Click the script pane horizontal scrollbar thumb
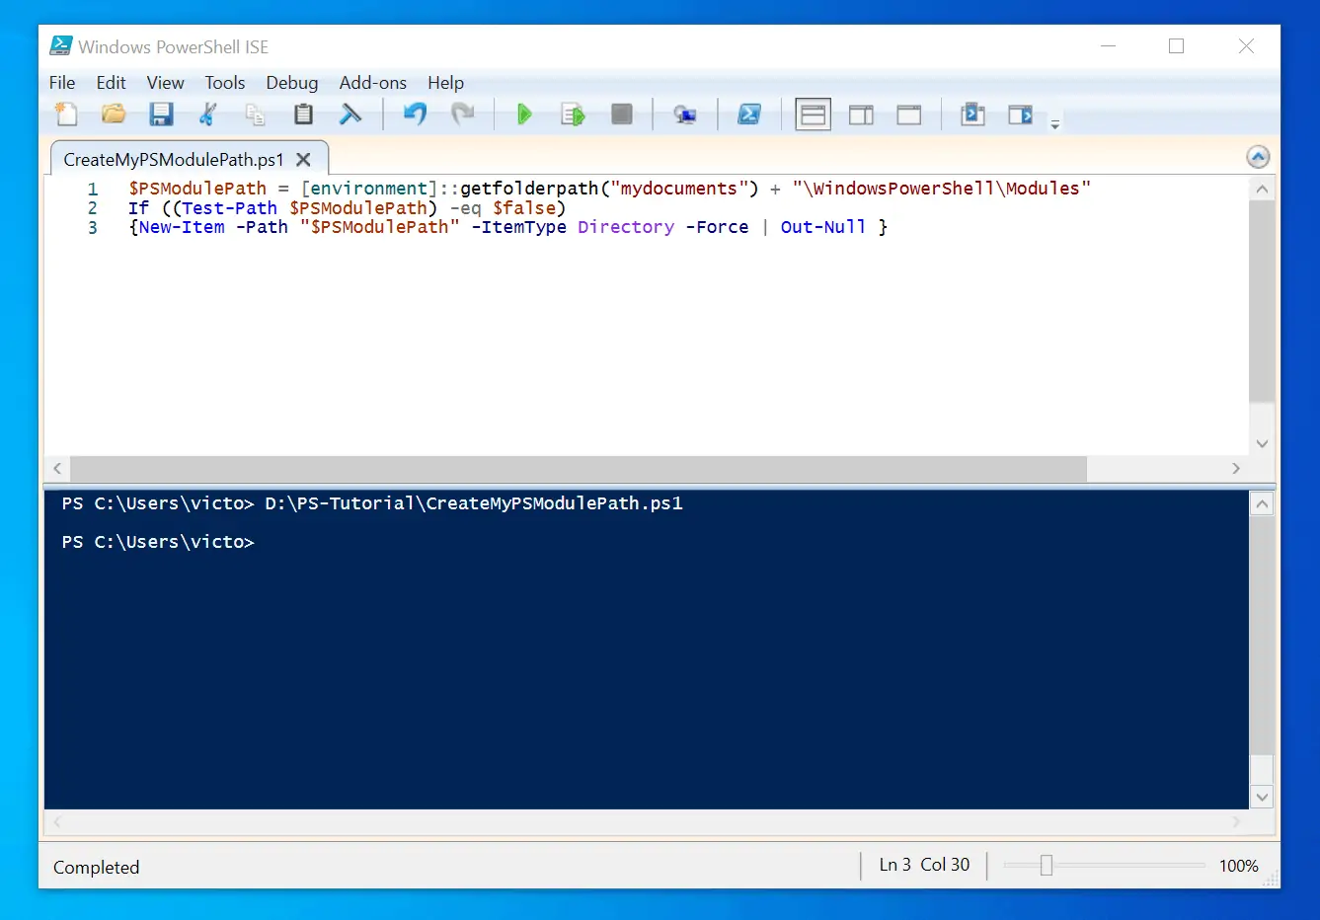 (x=579, y=468)
